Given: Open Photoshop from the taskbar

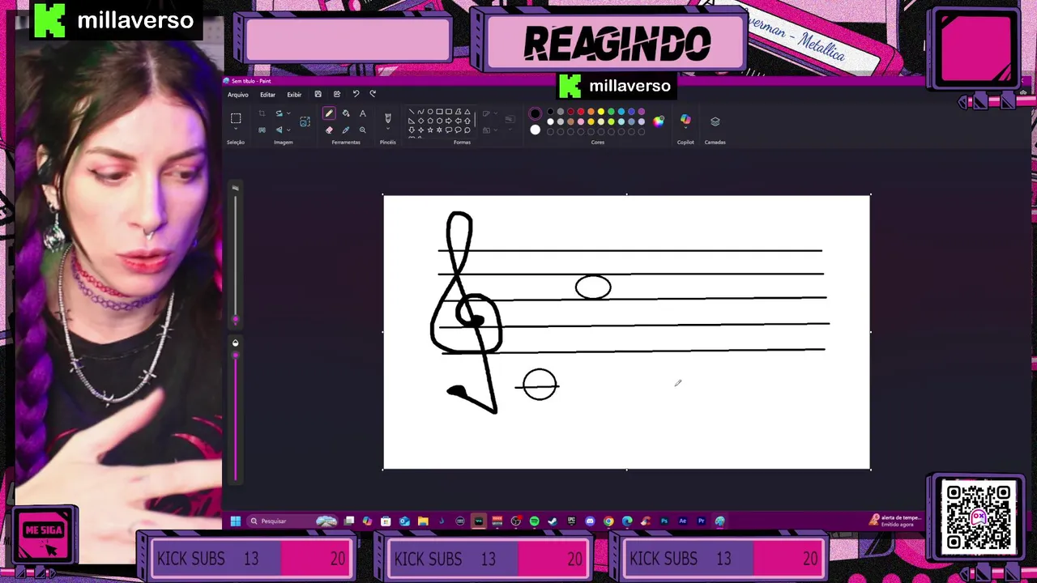Looking at the screenshot, I should click(x=664, y=521).
